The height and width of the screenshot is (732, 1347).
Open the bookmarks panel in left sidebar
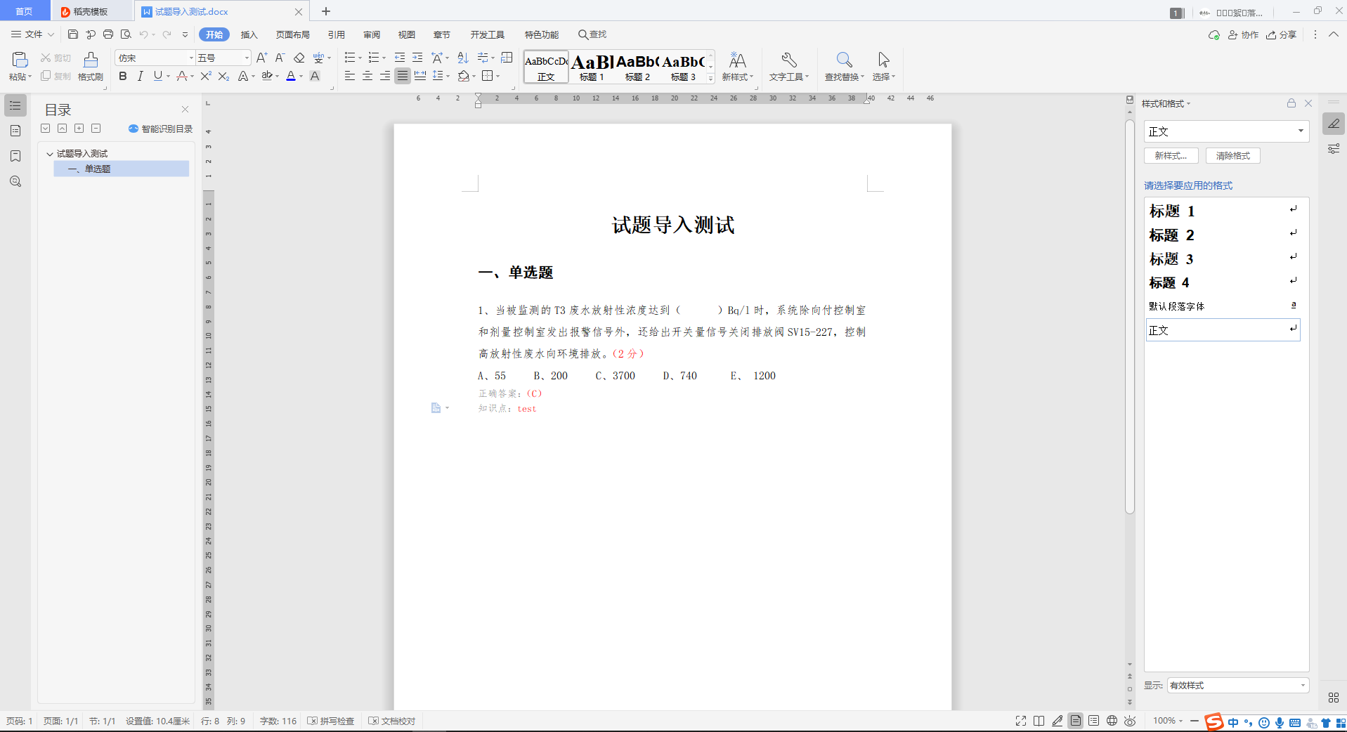tap(15, 156)
